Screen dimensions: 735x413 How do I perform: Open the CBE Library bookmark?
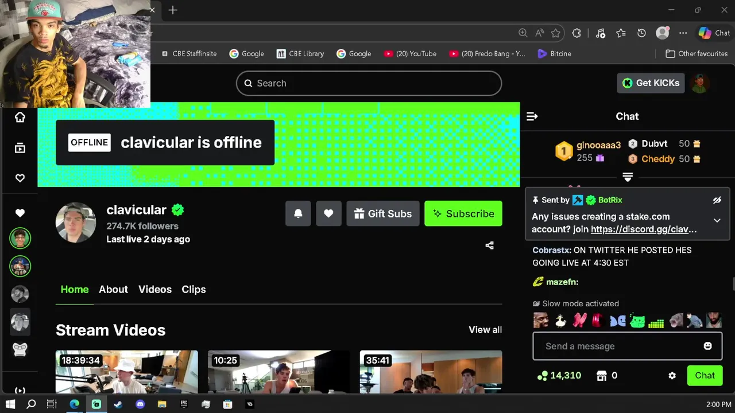[300, 53]
